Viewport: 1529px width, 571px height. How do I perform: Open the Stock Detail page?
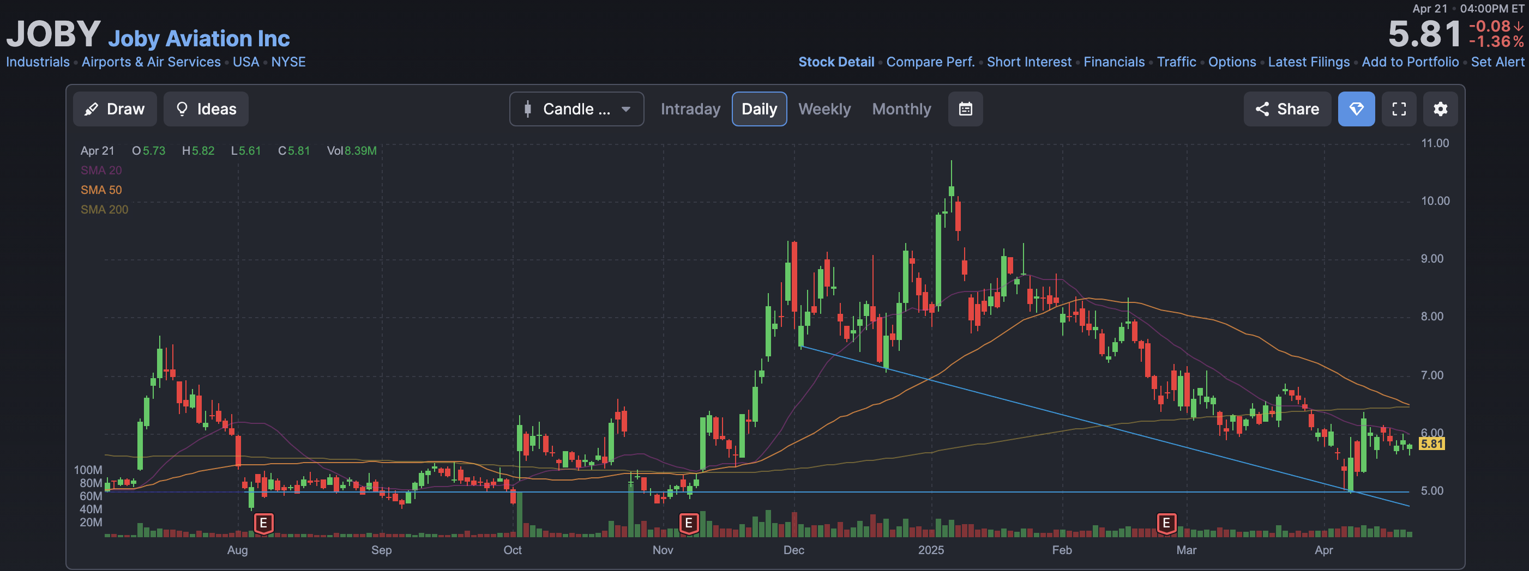[836, 62]
